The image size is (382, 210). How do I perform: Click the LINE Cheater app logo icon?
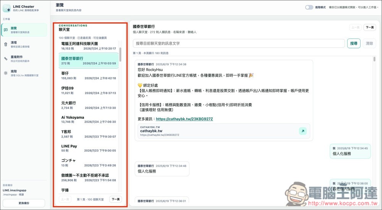point(6,8)
